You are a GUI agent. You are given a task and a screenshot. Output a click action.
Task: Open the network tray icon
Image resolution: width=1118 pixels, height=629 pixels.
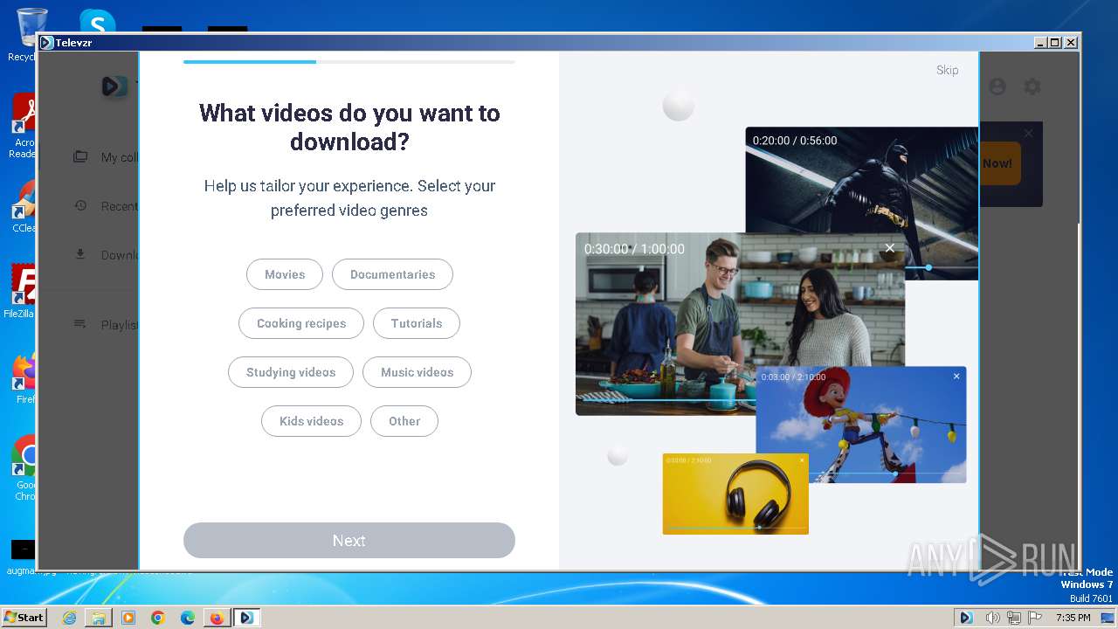point(1014,618)
